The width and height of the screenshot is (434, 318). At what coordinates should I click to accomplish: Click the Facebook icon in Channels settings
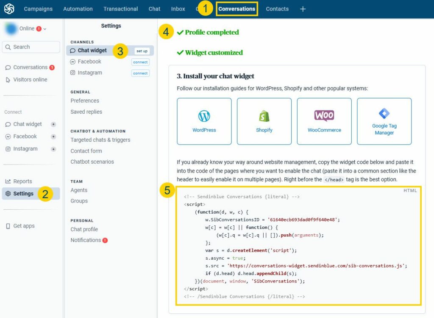tap(72, 62)
